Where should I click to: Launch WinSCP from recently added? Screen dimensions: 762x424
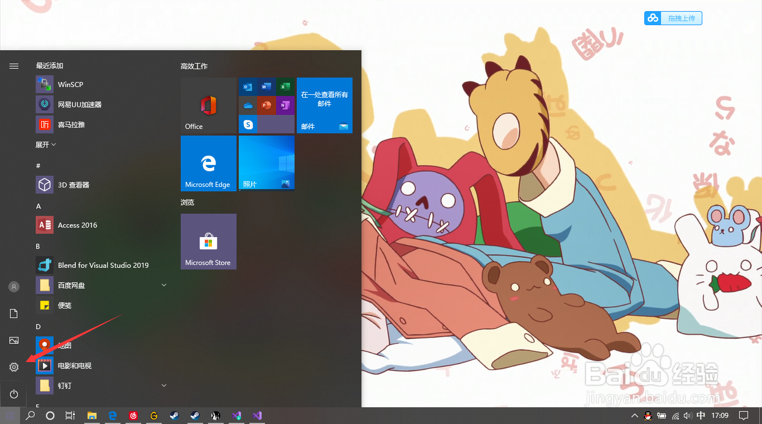[102, 84]
